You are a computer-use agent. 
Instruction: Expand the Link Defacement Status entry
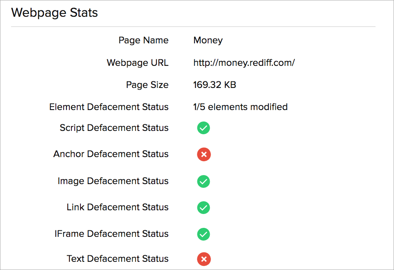tap(117, 207)
